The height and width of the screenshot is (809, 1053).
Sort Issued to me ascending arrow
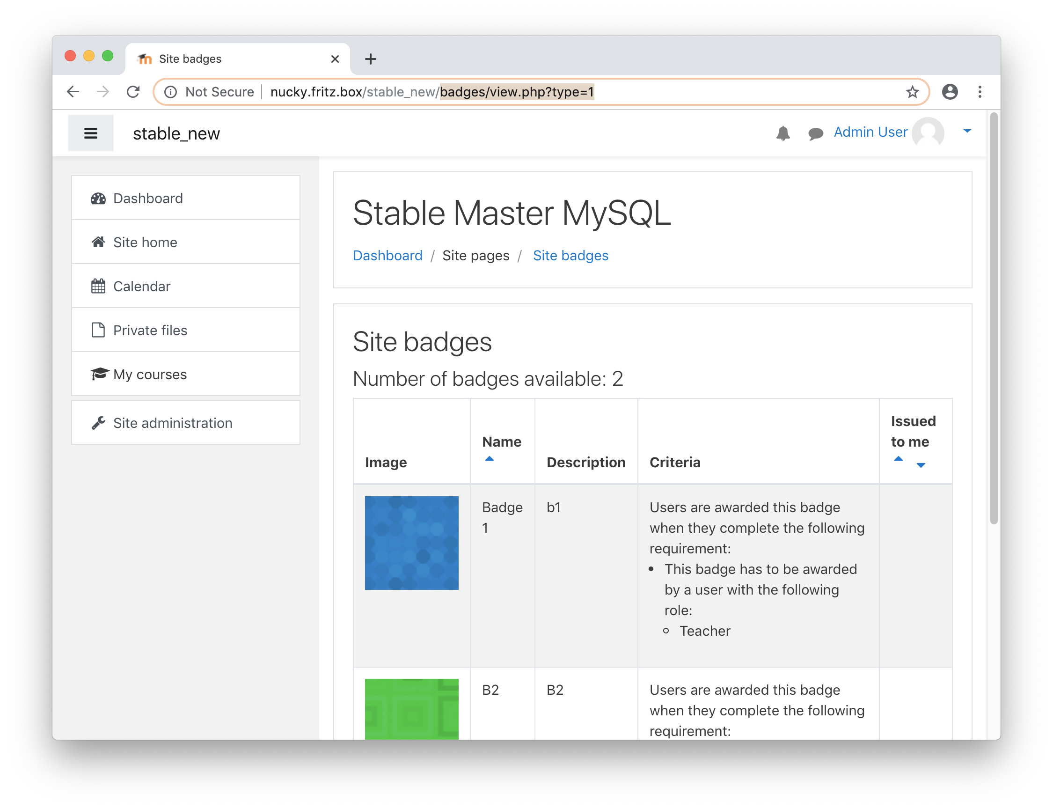pos(898,459)
